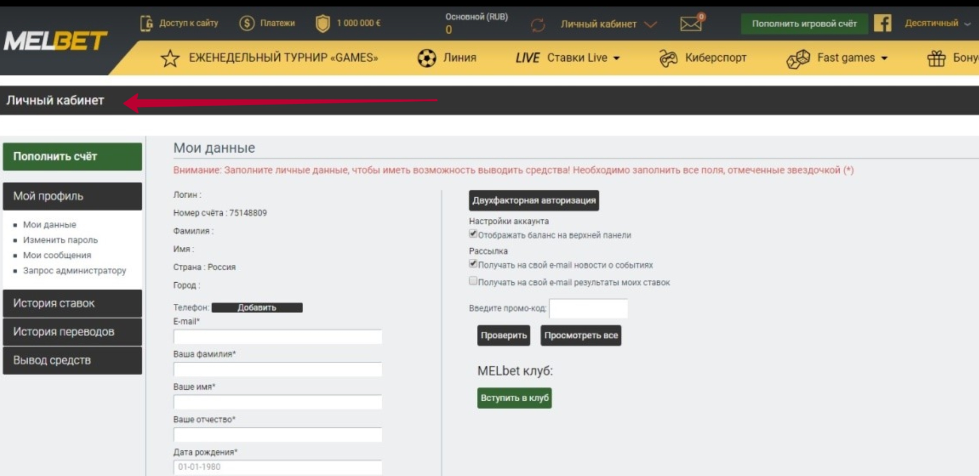Click the site access lock icon
The width and height of the screenshot is (979, 476).
[146, 23]
